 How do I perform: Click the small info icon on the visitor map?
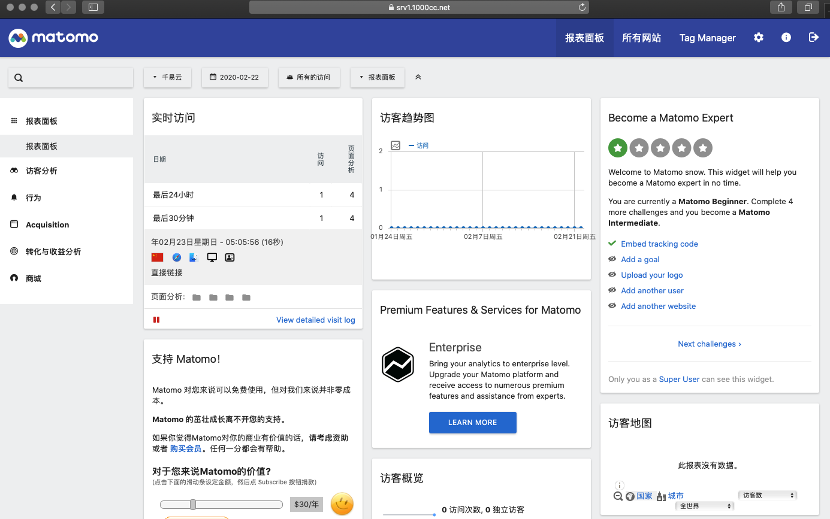click(620, 485)
